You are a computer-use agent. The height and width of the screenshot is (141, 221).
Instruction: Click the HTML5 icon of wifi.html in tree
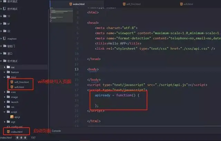click(x=12, y=87)
